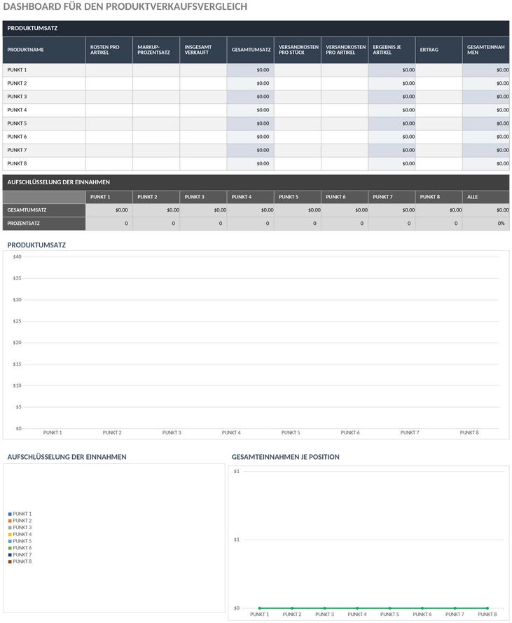
Task: Select the PUNKT 6 product name cell
Action: (44, 137)
